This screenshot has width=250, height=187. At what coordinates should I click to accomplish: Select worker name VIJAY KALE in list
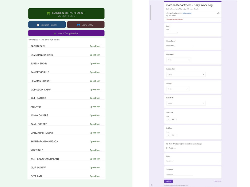pos(37,150)
